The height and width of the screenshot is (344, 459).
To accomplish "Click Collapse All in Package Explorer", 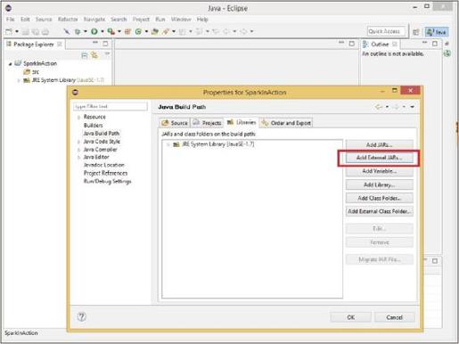I will pos(85,55).
